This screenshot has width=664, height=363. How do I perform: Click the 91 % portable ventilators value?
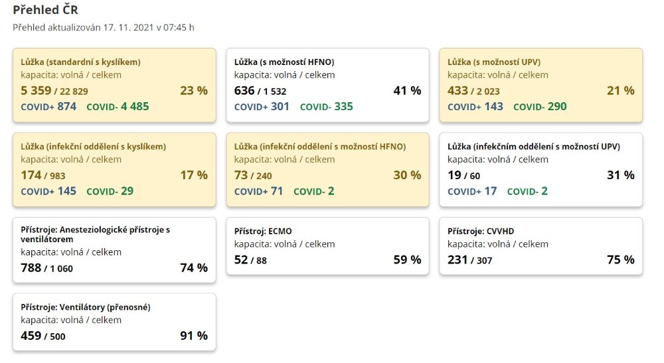click(194, 336)
